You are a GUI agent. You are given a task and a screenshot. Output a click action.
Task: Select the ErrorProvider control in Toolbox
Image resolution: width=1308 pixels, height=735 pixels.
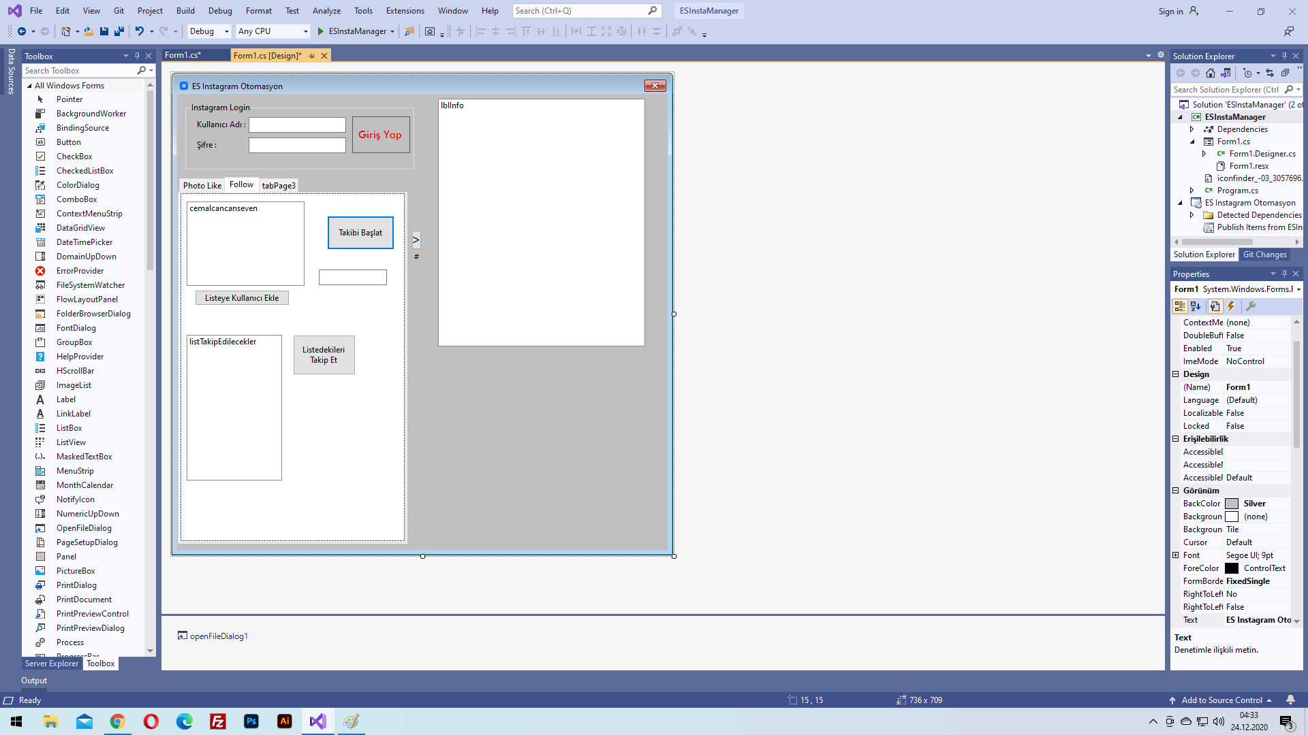(x=80, y=271)
